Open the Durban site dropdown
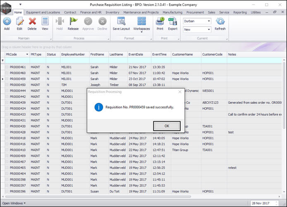Image resolution: width=287 pixels, height=207 pixels. [208, 21]
